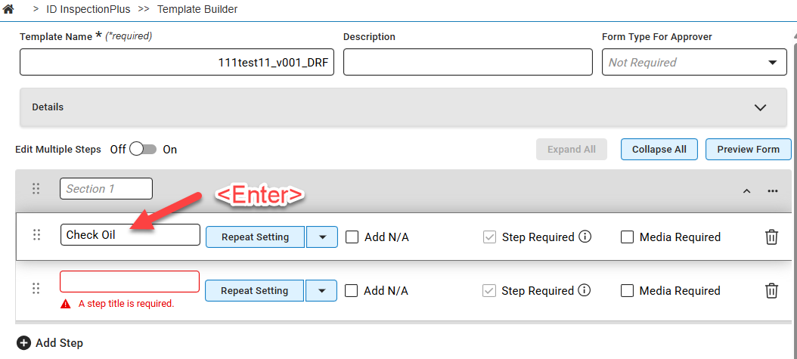The height and width of the screenshot is (359, 797).
Task: Collapse Section 1 with the chevron
Action: tap(746, 190)
